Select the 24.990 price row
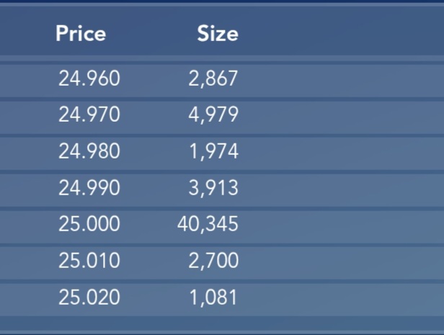The image size is (444, 335). [x=222, y=188]
